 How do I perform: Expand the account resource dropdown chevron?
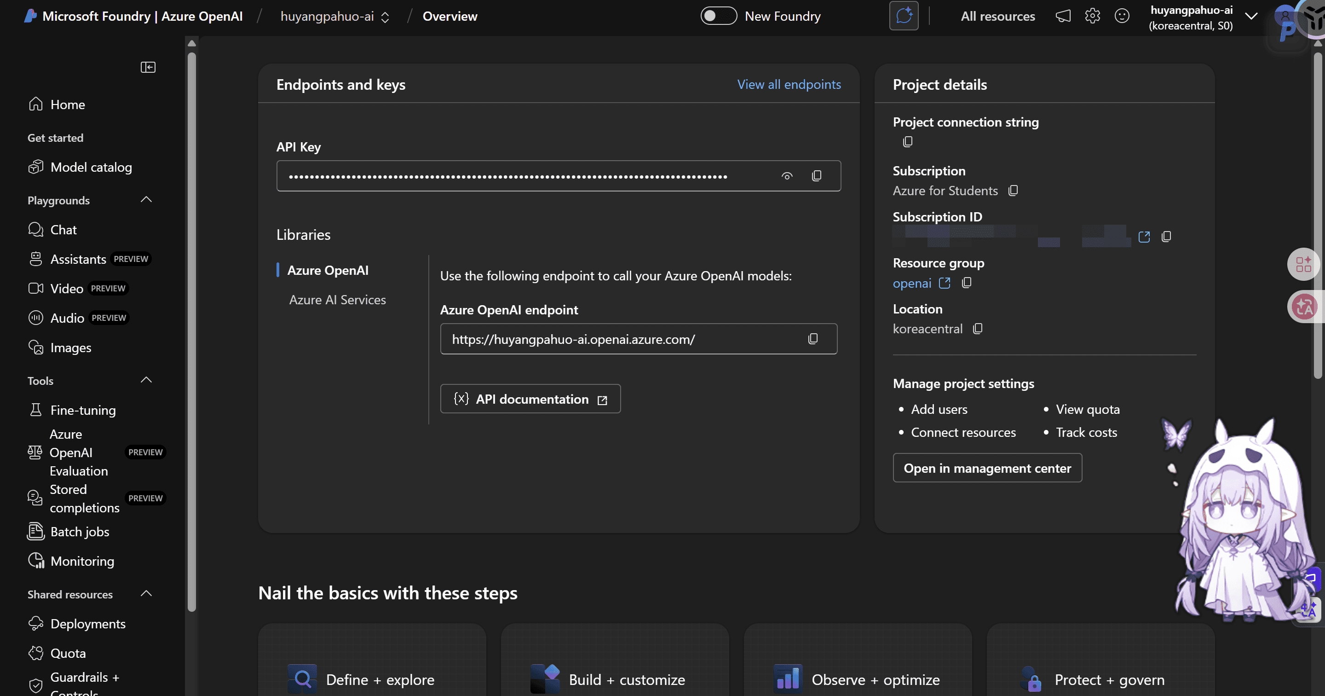(x=1251, y=17)
